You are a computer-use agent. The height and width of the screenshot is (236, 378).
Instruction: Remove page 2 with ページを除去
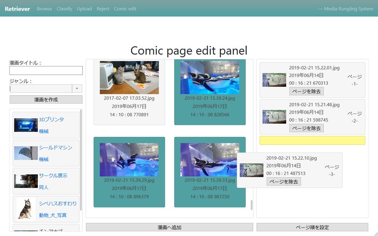(x=306, y=128)
